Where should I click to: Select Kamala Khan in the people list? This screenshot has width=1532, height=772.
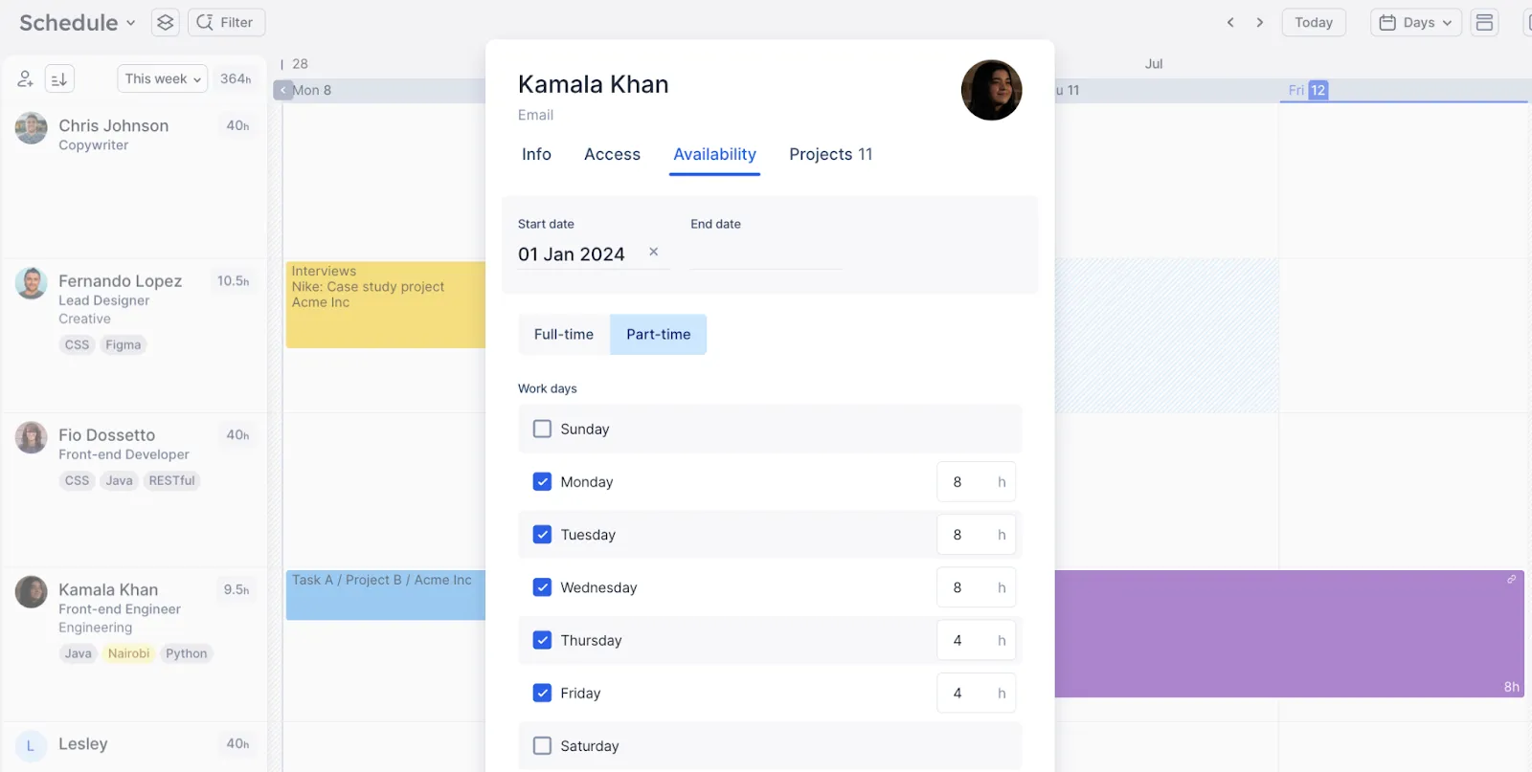pos(108,589)
